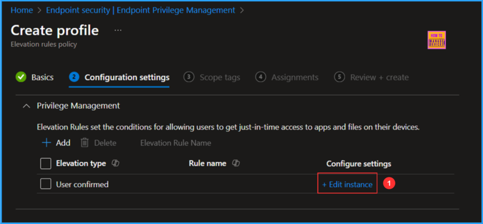Click the step 5 circle icon
483x224 pixels.
coord(339,77)
